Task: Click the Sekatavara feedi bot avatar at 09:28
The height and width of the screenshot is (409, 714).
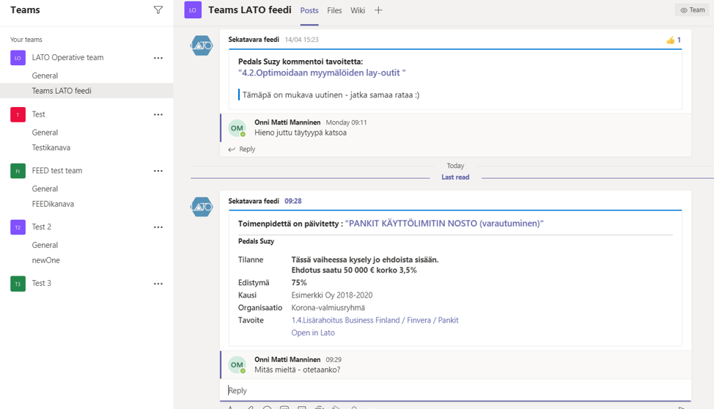Action: [x=202, y=207]
